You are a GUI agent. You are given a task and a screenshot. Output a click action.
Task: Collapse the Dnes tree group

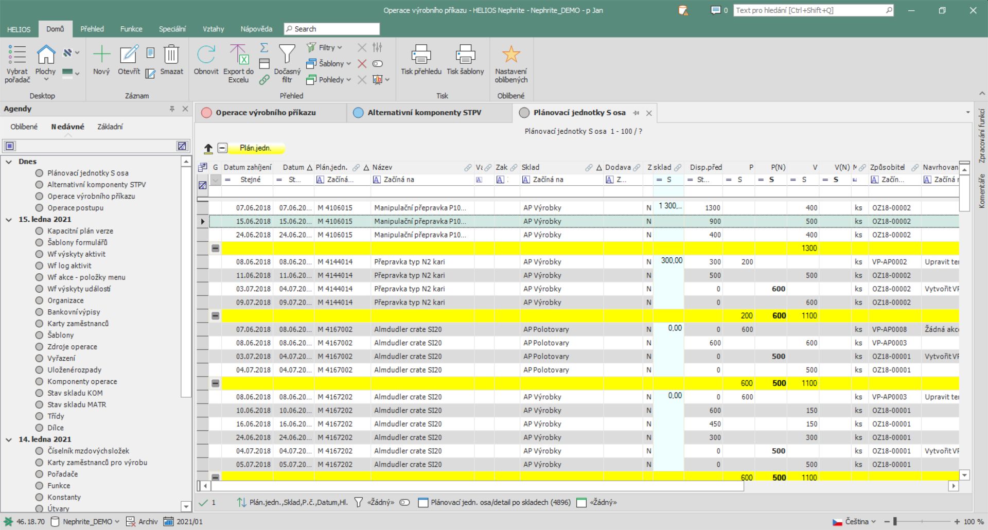coord(9,162)
